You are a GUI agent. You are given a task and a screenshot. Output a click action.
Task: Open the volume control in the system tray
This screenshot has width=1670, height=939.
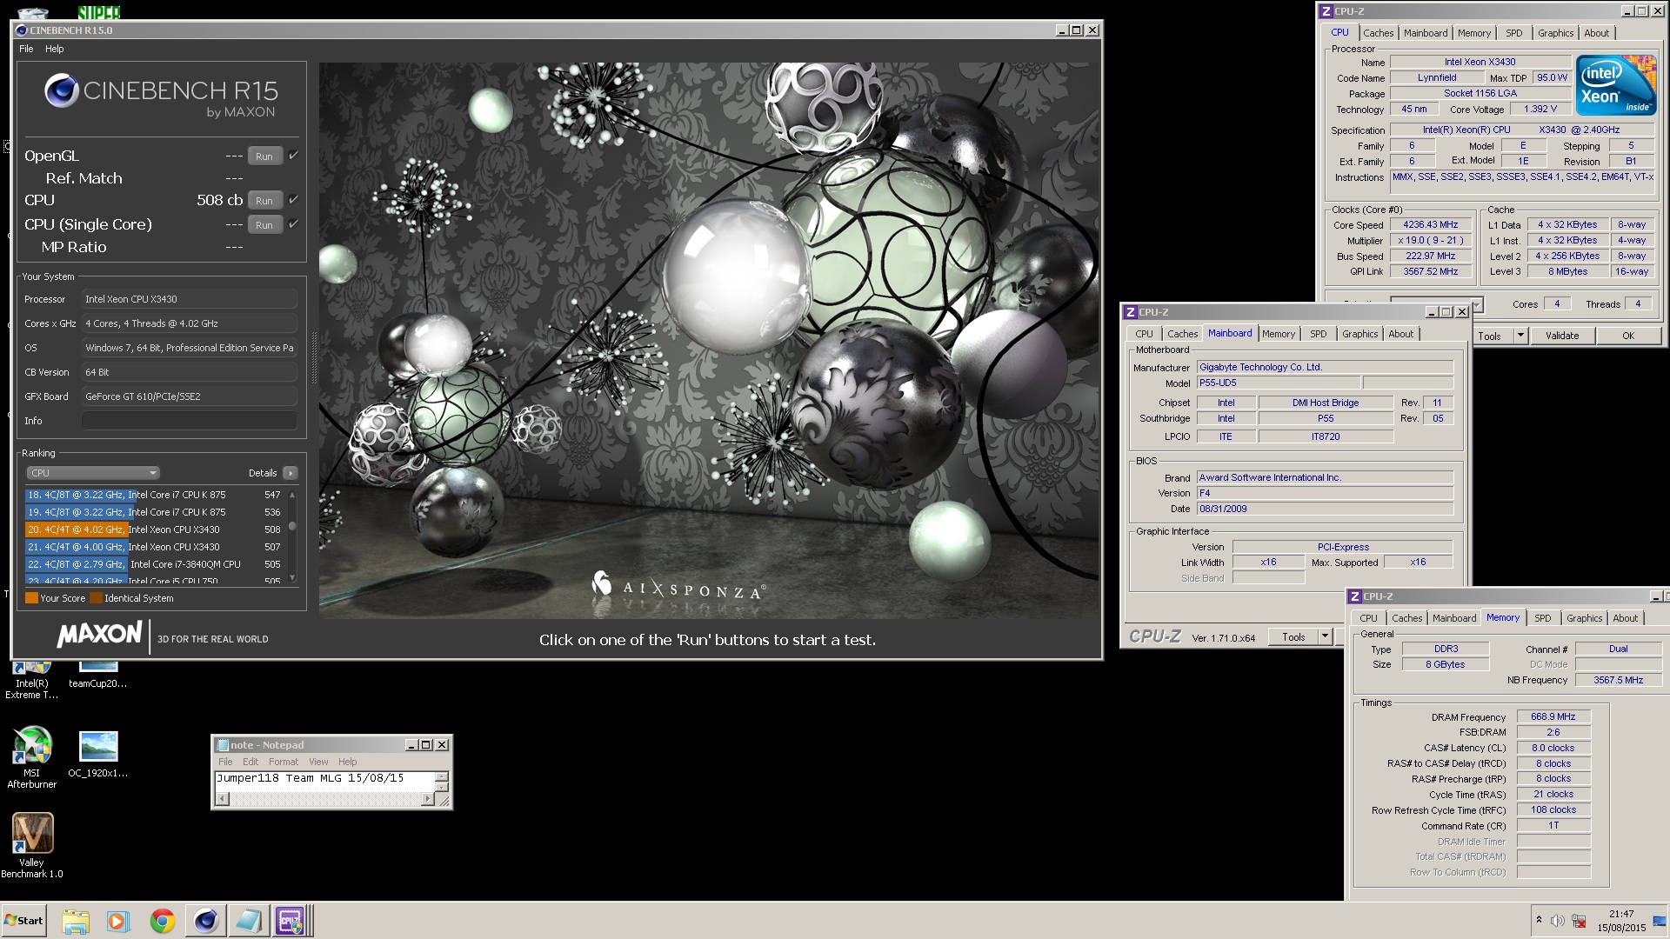1558,921
